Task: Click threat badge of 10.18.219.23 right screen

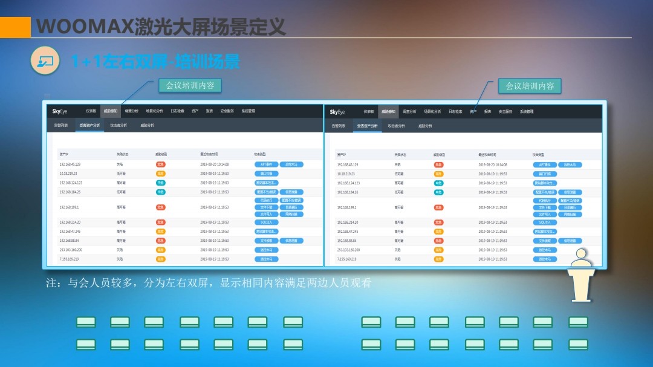Action: coord(438,174)
